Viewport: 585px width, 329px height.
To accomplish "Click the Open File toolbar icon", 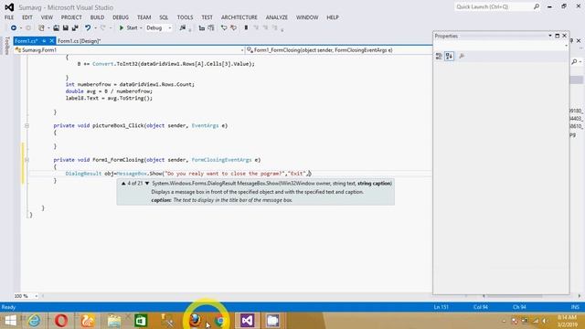I will 56,28.
